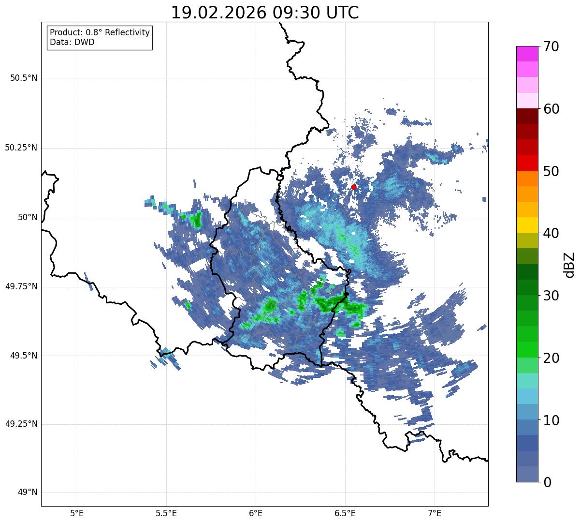
Task: Click the 50.25°N latitude label
Action: tap(21, 148)
